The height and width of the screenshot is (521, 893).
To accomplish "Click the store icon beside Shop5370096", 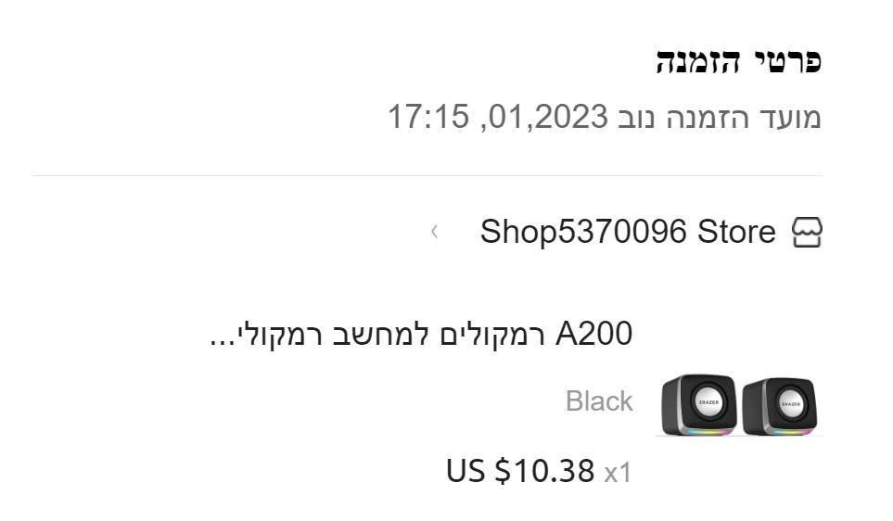I will [x=808, y=231].
